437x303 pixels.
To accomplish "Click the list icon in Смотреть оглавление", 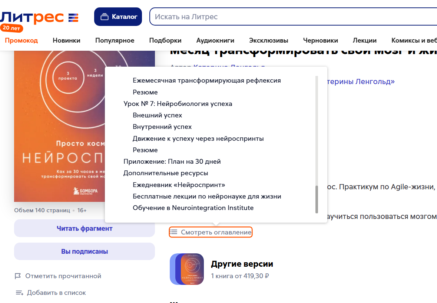I will coord(174,232).
